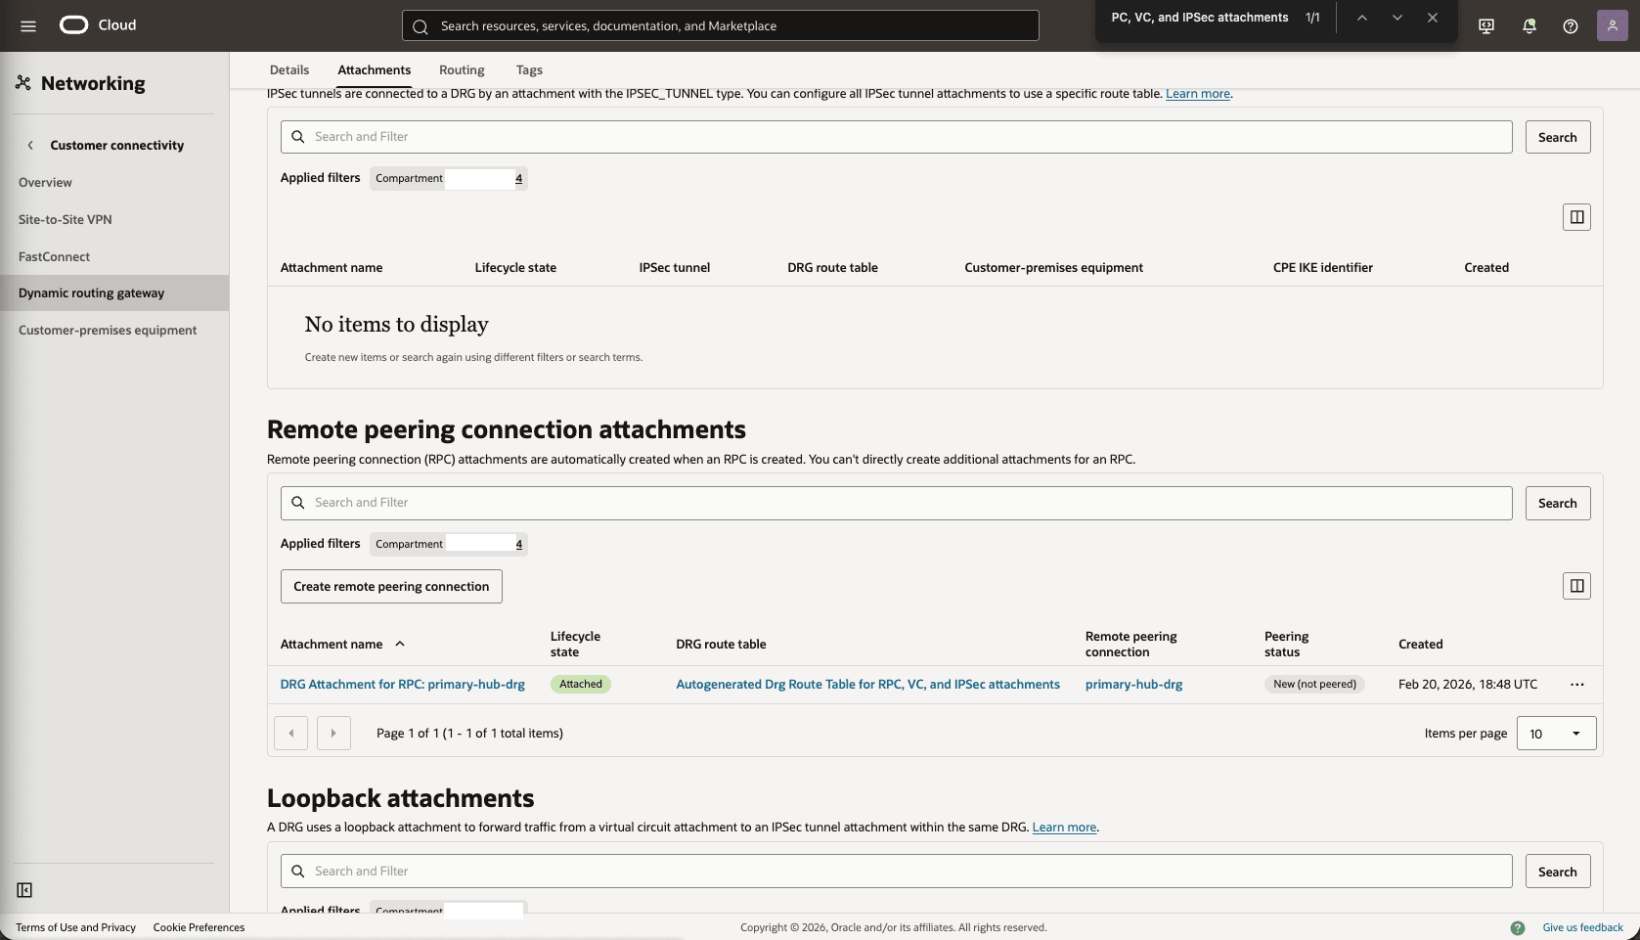Click Create remote peering connection

click(390, 586)
